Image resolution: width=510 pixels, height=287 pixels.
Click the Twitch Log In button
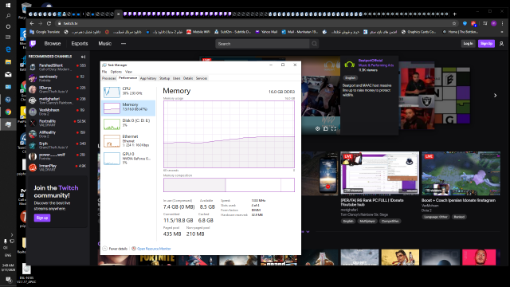click(x=468, y=44)
